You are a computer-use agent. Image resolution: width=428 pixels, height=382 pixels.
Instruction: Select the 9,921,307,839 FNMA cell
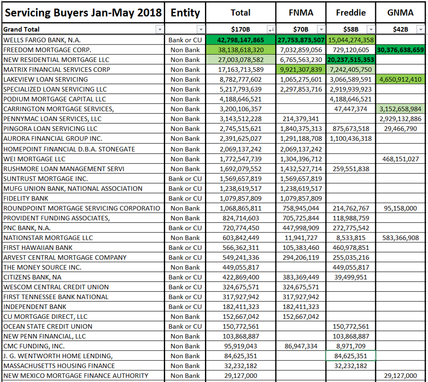[x=301, y=69]
